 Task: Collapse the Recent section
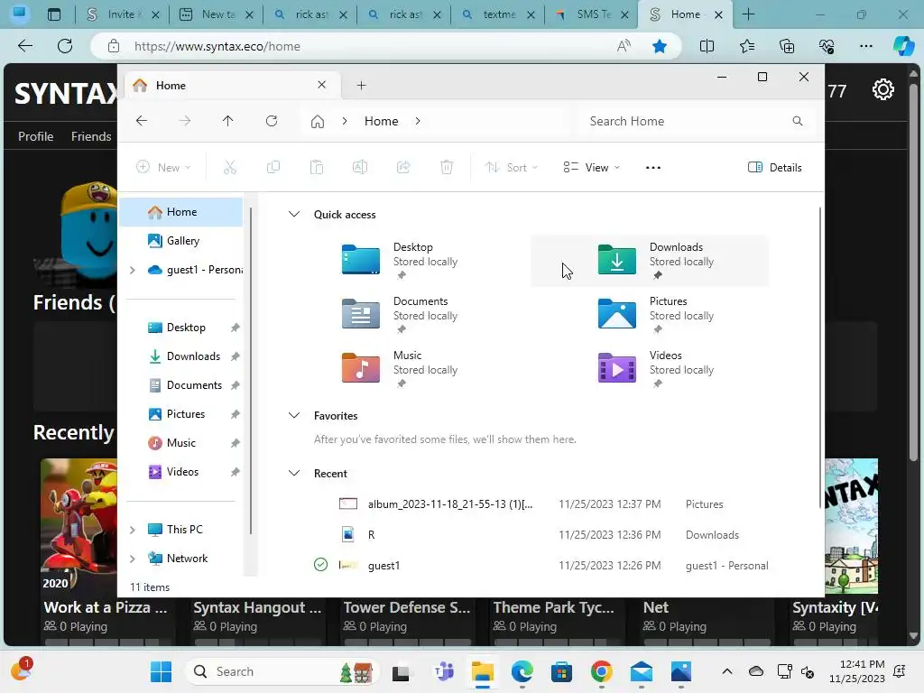[x=293, y=473]
